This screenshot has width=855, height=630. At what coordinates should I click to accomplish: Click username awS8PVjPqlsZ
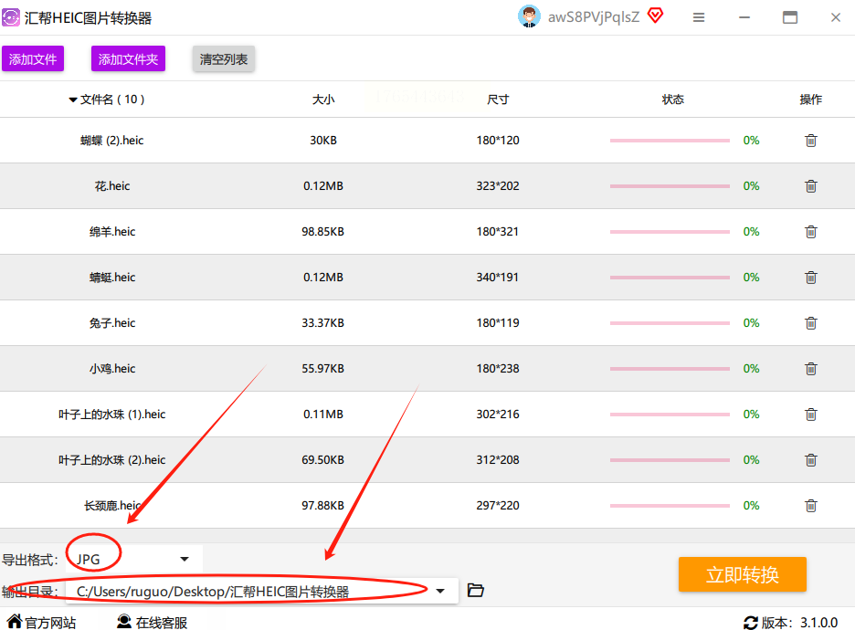pos(593,17)
